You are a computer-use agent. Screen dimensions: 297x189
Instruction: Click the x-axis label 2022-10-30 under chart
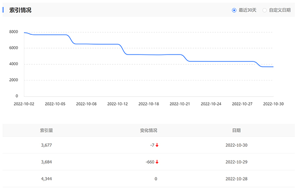click(x=273, y=104)
